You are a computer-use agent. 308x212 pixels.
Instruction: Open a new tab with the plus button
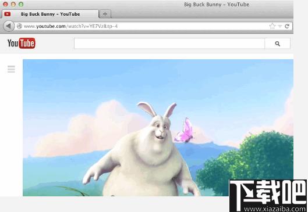point(105,14)
